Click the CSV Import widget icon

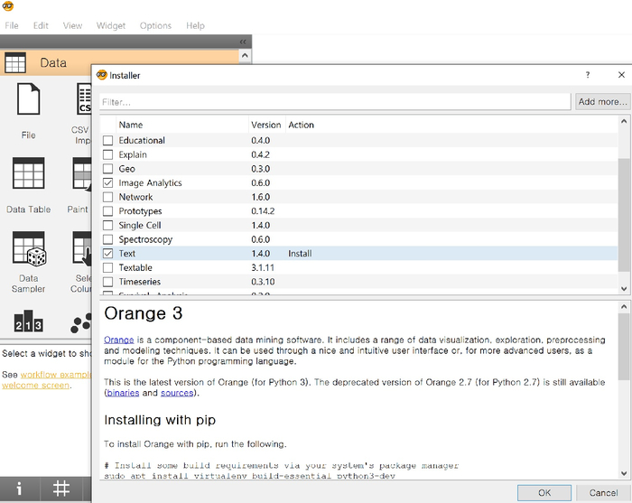(x=84, y=99)
